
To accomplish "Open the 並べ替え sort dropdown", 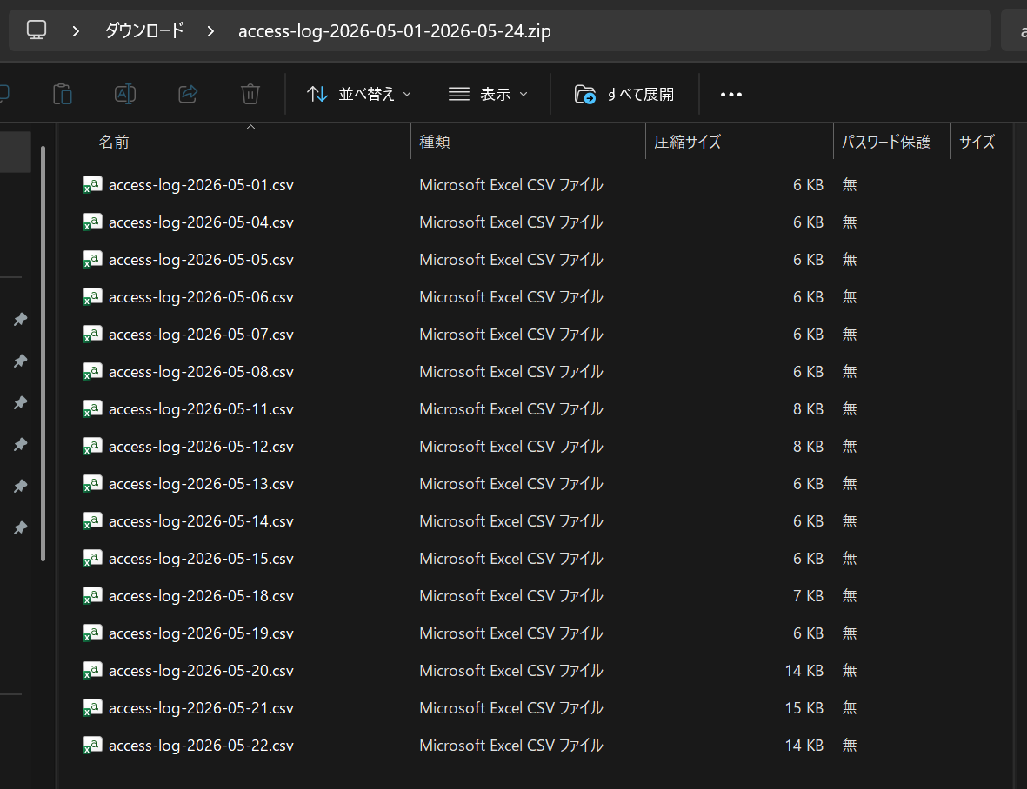I will [360, 94].
